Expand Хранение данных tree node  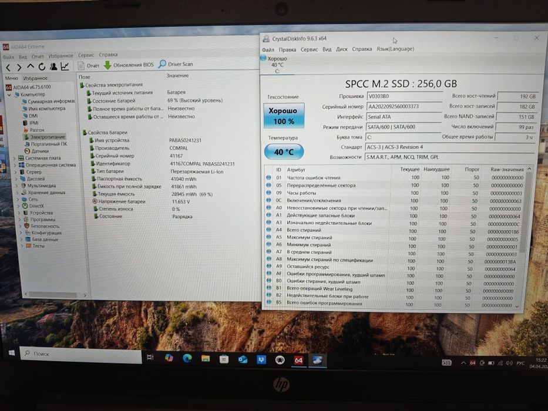click(18, 193)
